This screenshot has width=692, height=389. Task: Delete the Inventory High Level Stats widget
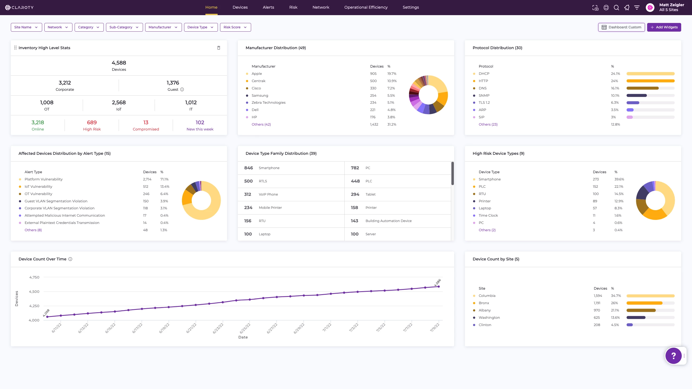coord(219,48)
